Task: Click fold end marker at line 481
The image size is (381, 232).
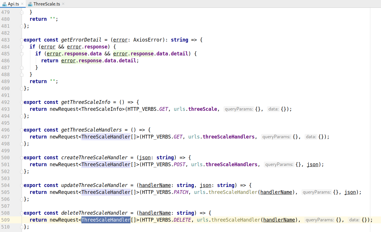Action: (x=22, y=26)
